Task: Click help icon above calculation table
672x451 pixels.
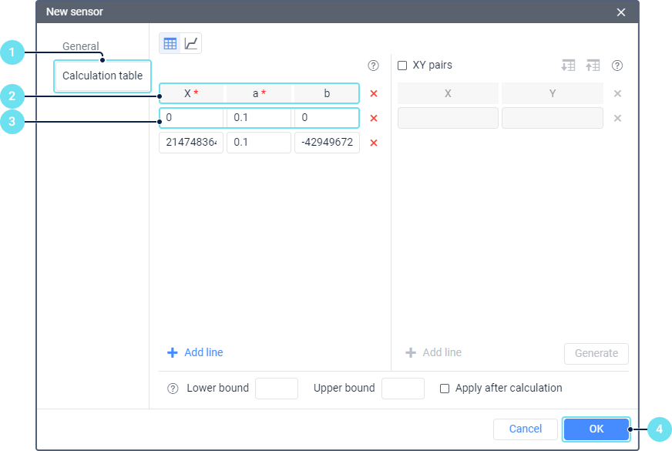Action: click(374, 66)
